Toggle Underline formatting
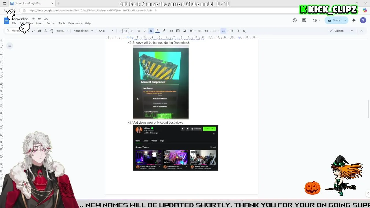The width and height of the screenshot is (370, 208). point(151,31)
